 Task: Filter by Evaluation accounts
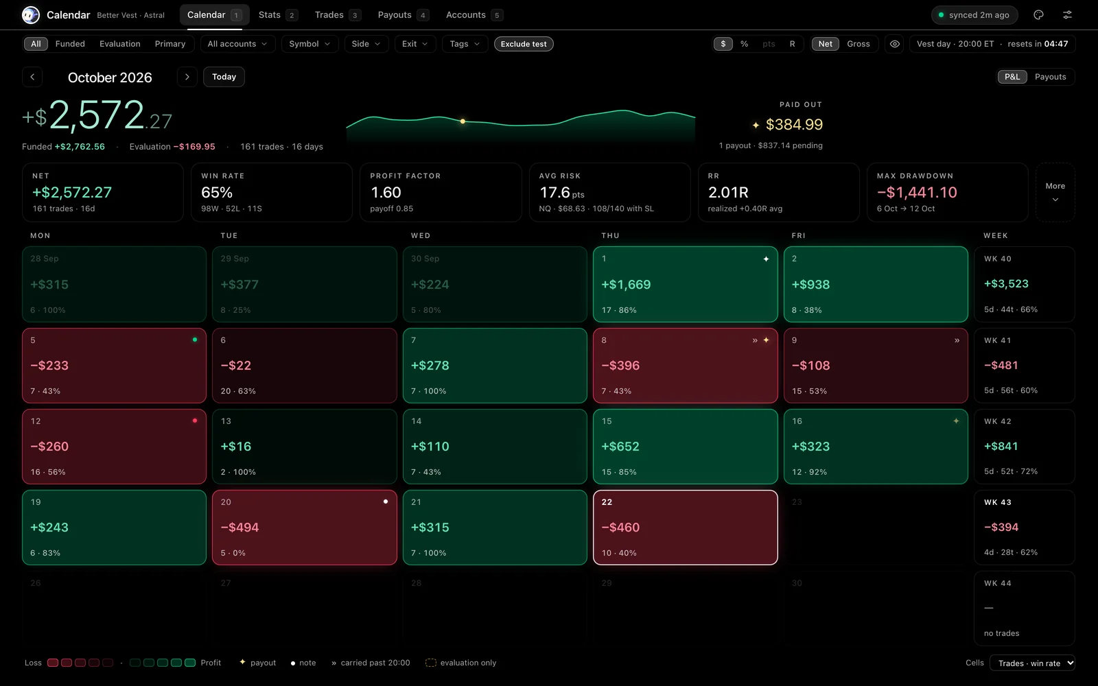pyautogui.click(x=120, y=44)
